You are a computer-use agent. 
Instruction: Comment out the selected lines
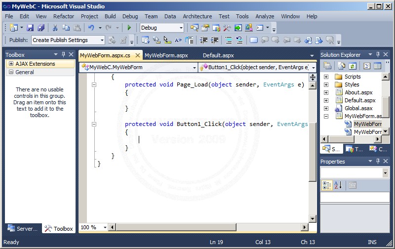click(229, 40)
